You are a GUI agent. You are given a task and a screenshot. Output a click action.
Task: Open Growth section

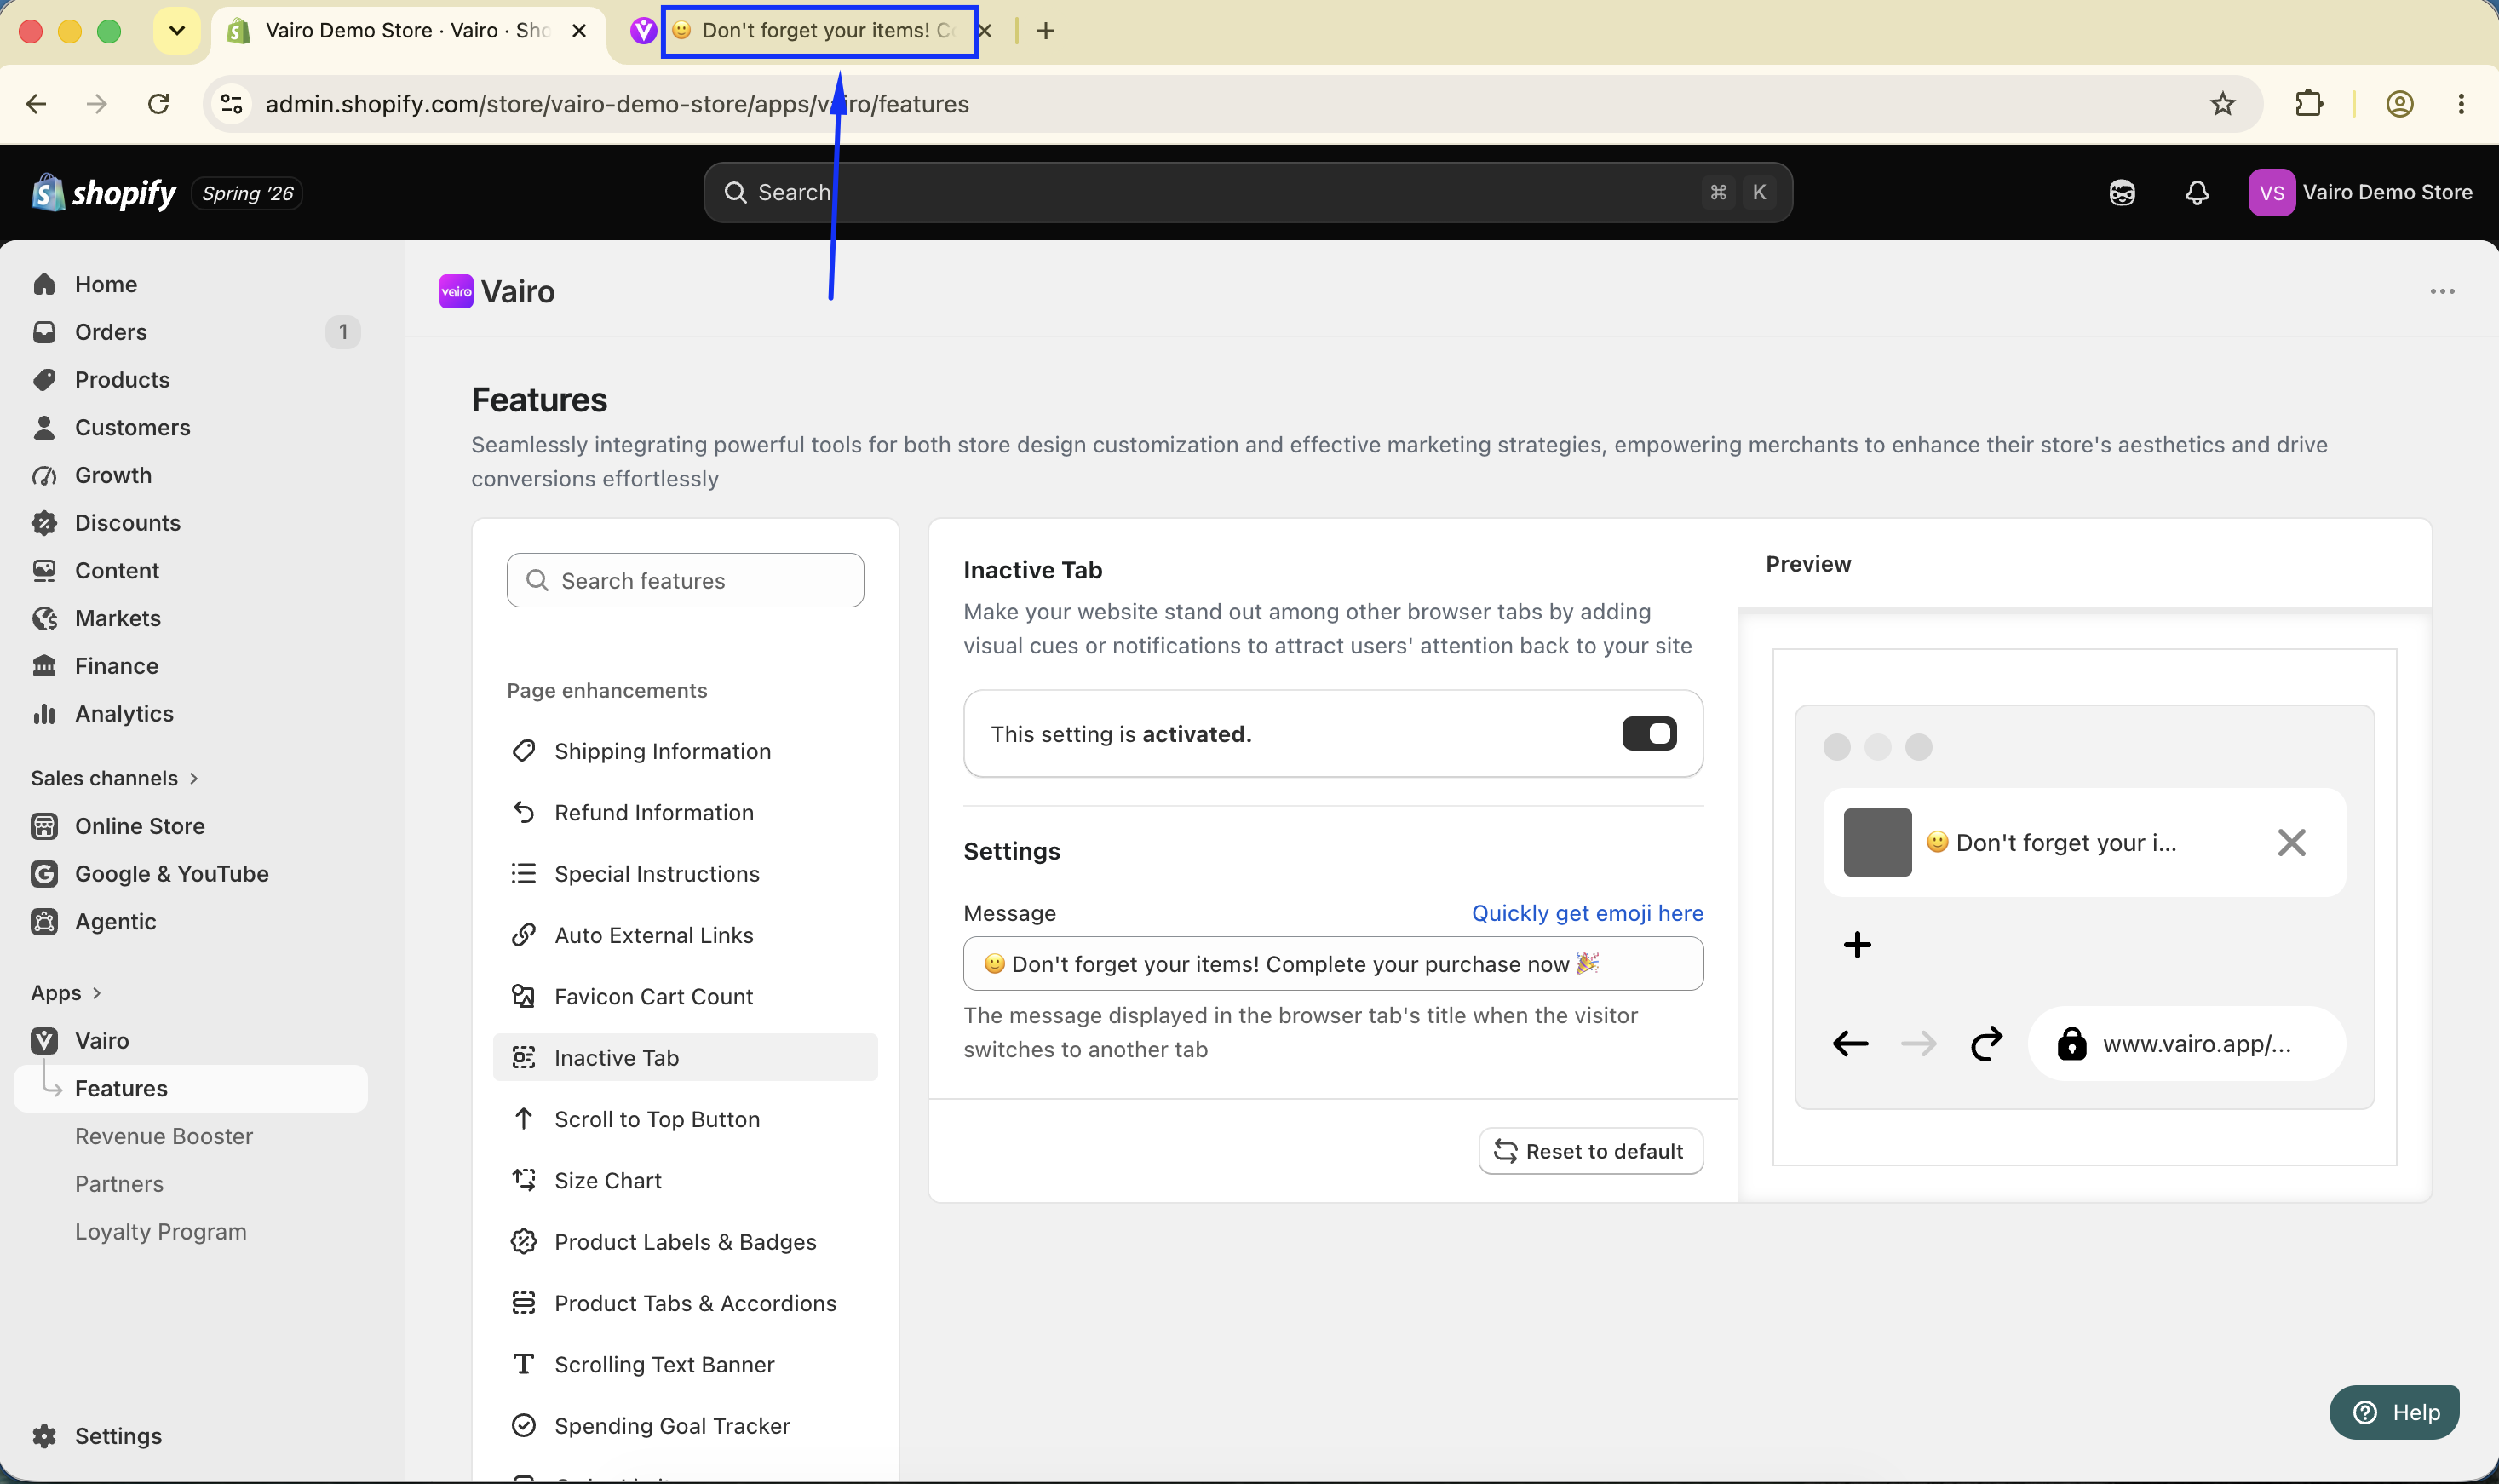pyautogui.click(x=190, y=475)
